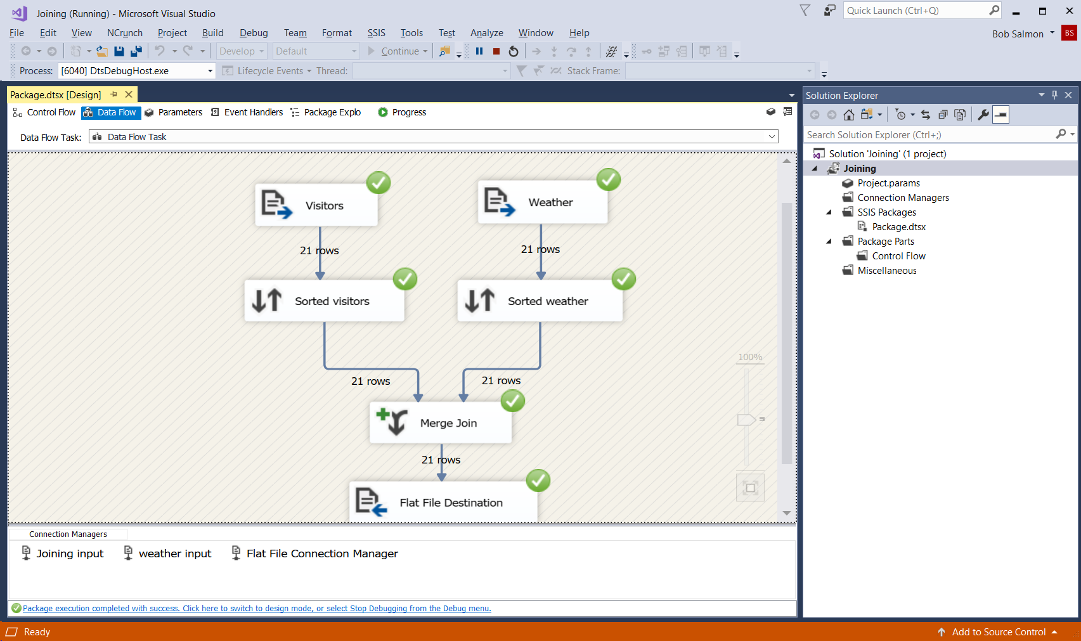Collapse All in Solution Explorer toolbar
This screenshot has width=1081, height=641.
(943, 115)
